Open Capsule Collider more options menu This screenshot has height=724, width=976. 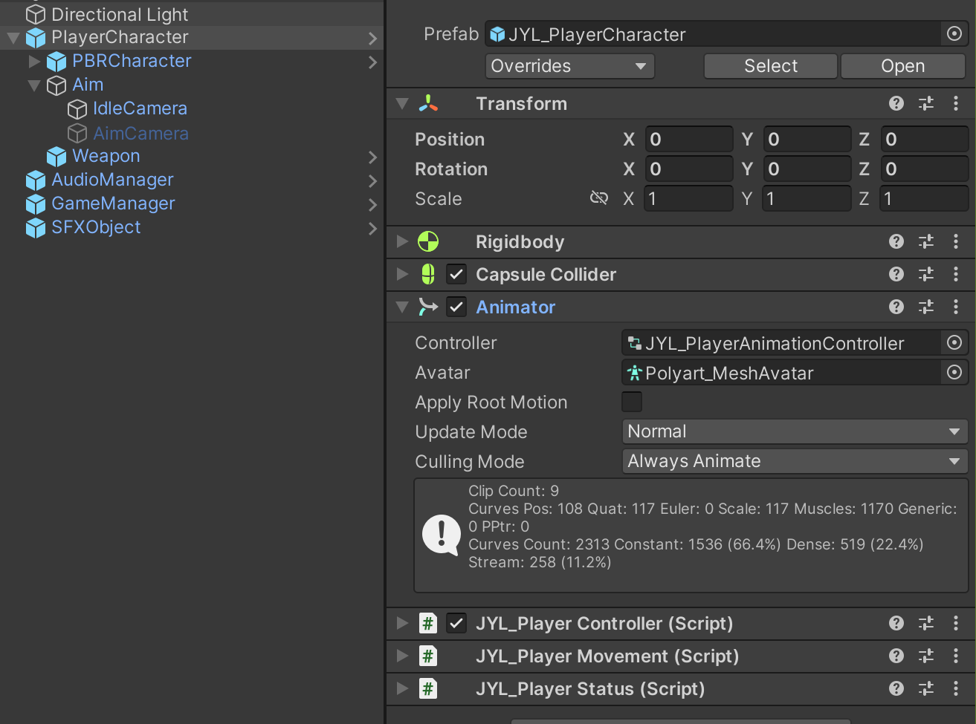click(x=956, y=274)
